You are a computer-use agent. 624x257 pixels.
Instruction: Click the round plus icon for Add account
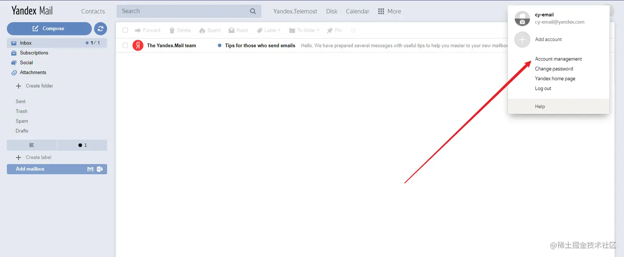pos(522,40)
